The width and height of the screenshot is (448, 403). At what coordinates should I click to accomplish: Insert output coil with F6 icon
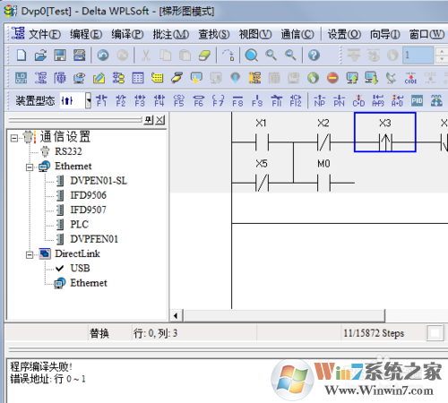click(x=199, y=100)
